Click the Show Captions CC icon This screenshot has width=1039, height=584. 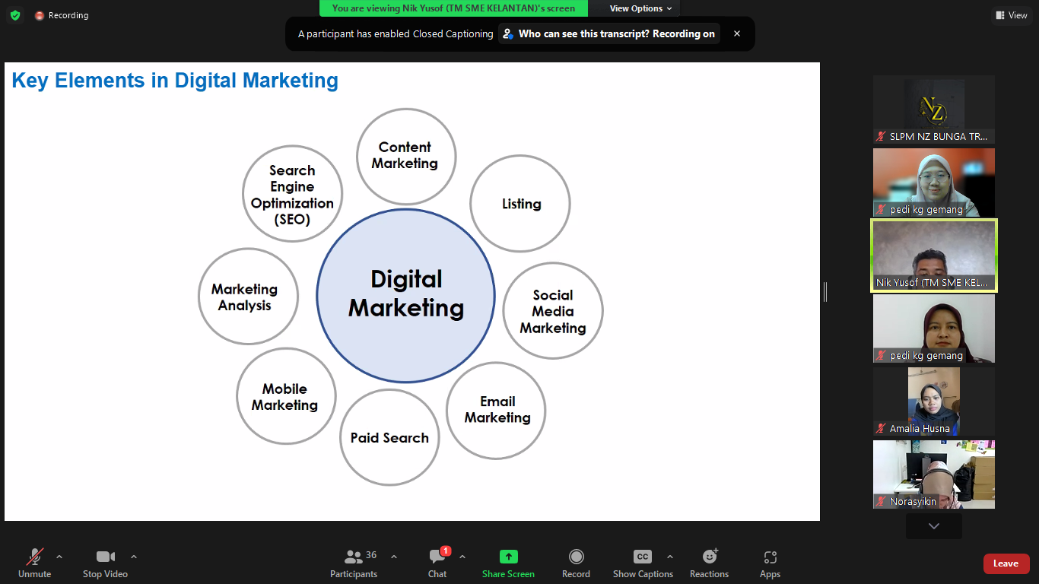[643, 557]
